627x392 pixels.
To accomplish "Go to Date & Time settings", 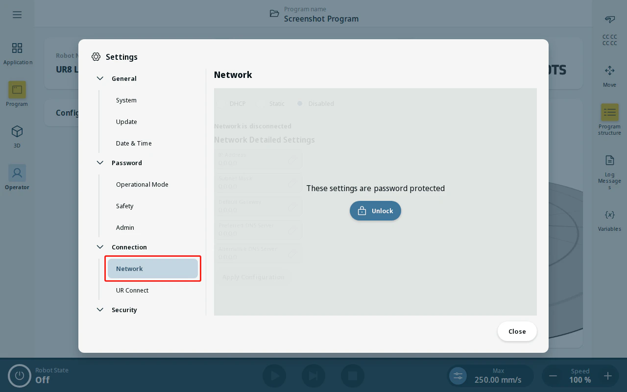I will (x=153, y=143).
